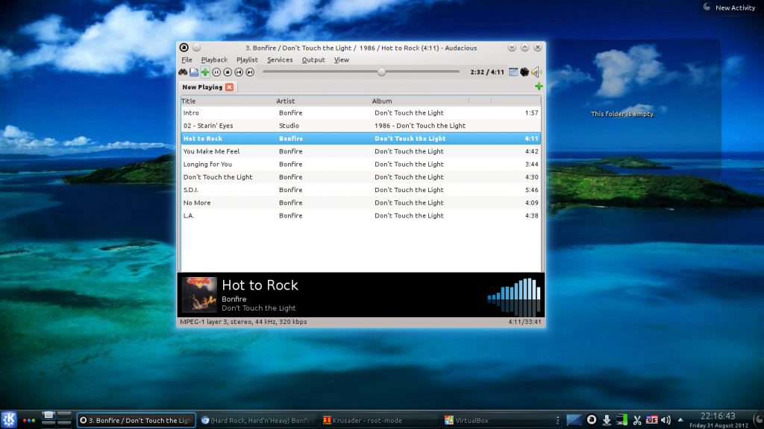Stop playback with the stop button
This screenshot has height=429, width=764.
pos(228,72)
